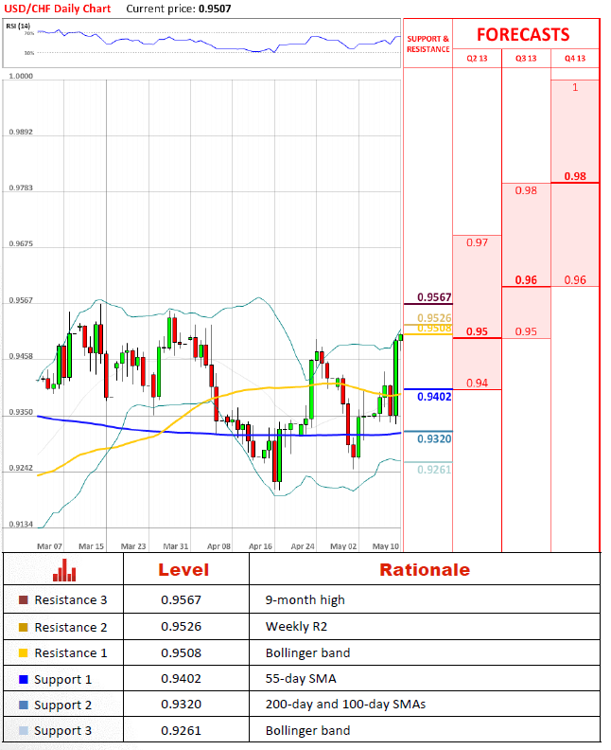Click the Mar 23 date axis label
Image resolution: width=611 pixels, height=750 pixels.
tap(133, 546)
